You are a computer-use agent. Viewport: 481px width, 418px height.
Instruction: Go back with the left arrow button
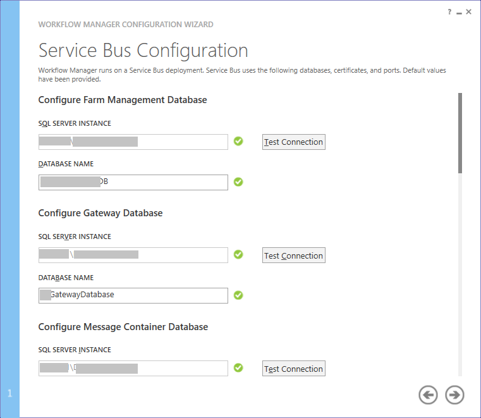pyautogui.click(x=428, y=395)
